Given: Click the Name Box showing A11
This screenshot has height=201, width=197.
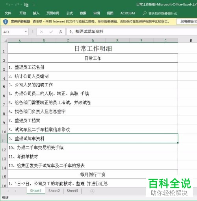Looking at the screenshot, I should tap(13, 32).
